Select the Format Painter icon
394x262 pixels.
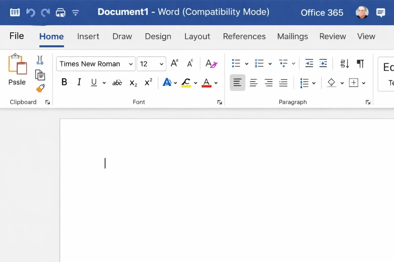40,88
